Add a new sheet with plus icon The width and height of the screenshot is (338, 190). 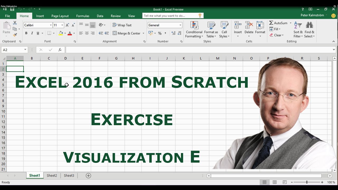88,175
